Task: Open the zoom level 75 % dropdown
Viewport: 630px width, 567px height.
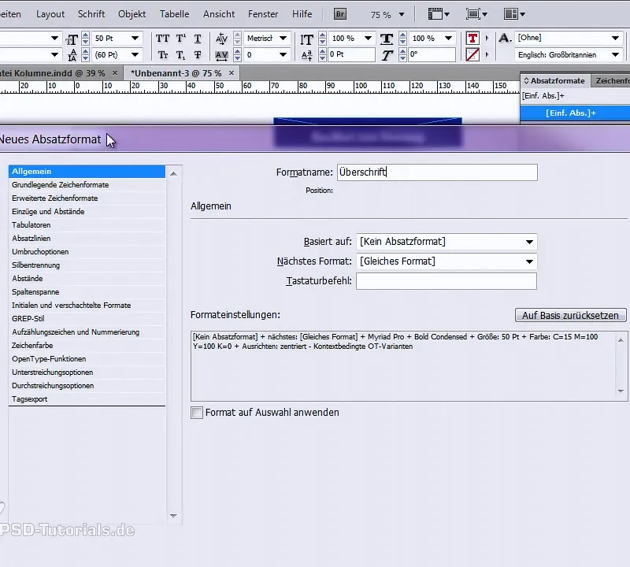Action: [x=402, y=14]
